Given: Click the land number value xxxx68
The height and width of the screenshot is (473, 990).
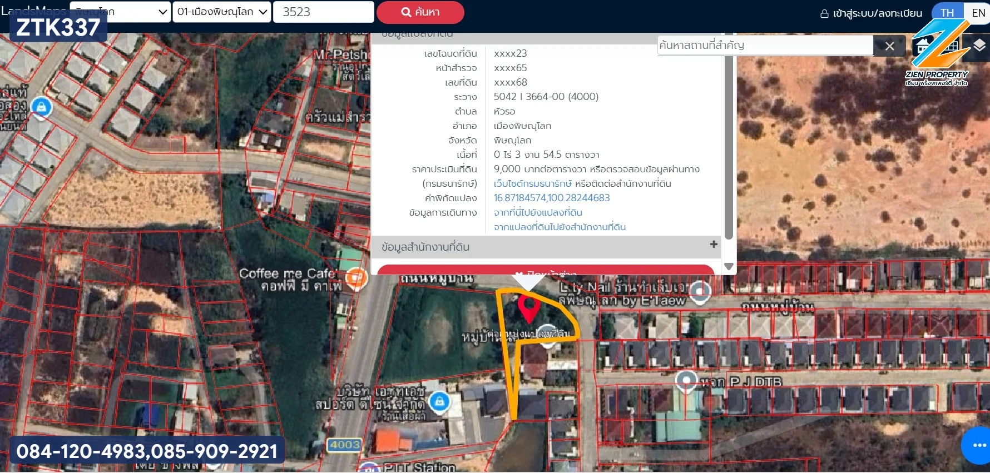Looking at the screenshot, I should [510, 82].
